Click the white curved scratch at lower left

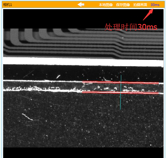click(x=27, y=117)
